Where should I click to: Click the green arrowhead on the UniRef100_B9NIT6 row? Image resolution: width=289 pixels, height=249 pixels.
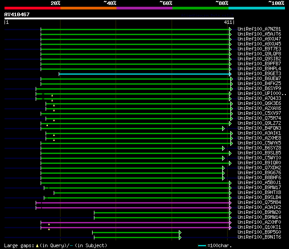180,238
